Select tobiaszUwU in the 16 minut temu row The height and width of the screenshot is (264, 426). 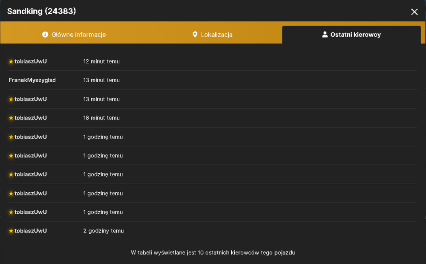pyautogui.click(x=31, y=118)
